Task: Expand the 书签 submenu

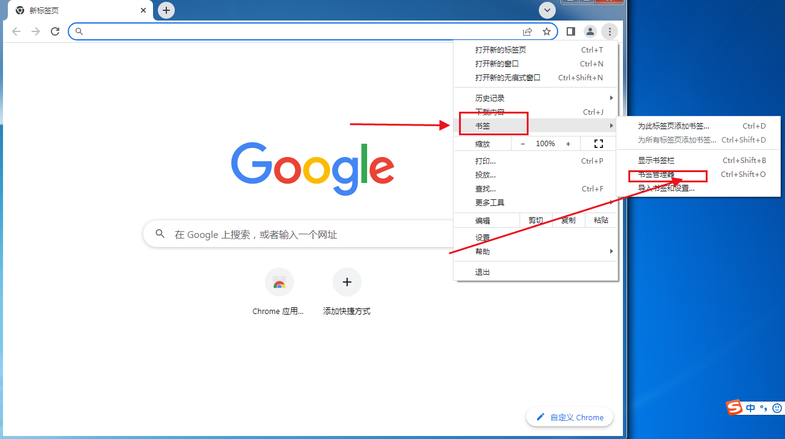Action: point(536,126)
